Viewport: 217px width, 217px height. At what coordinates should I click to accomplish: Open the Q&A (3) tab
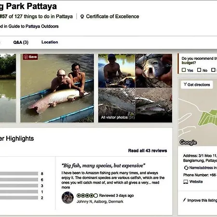pyautogui.click(x=21, y=42)
